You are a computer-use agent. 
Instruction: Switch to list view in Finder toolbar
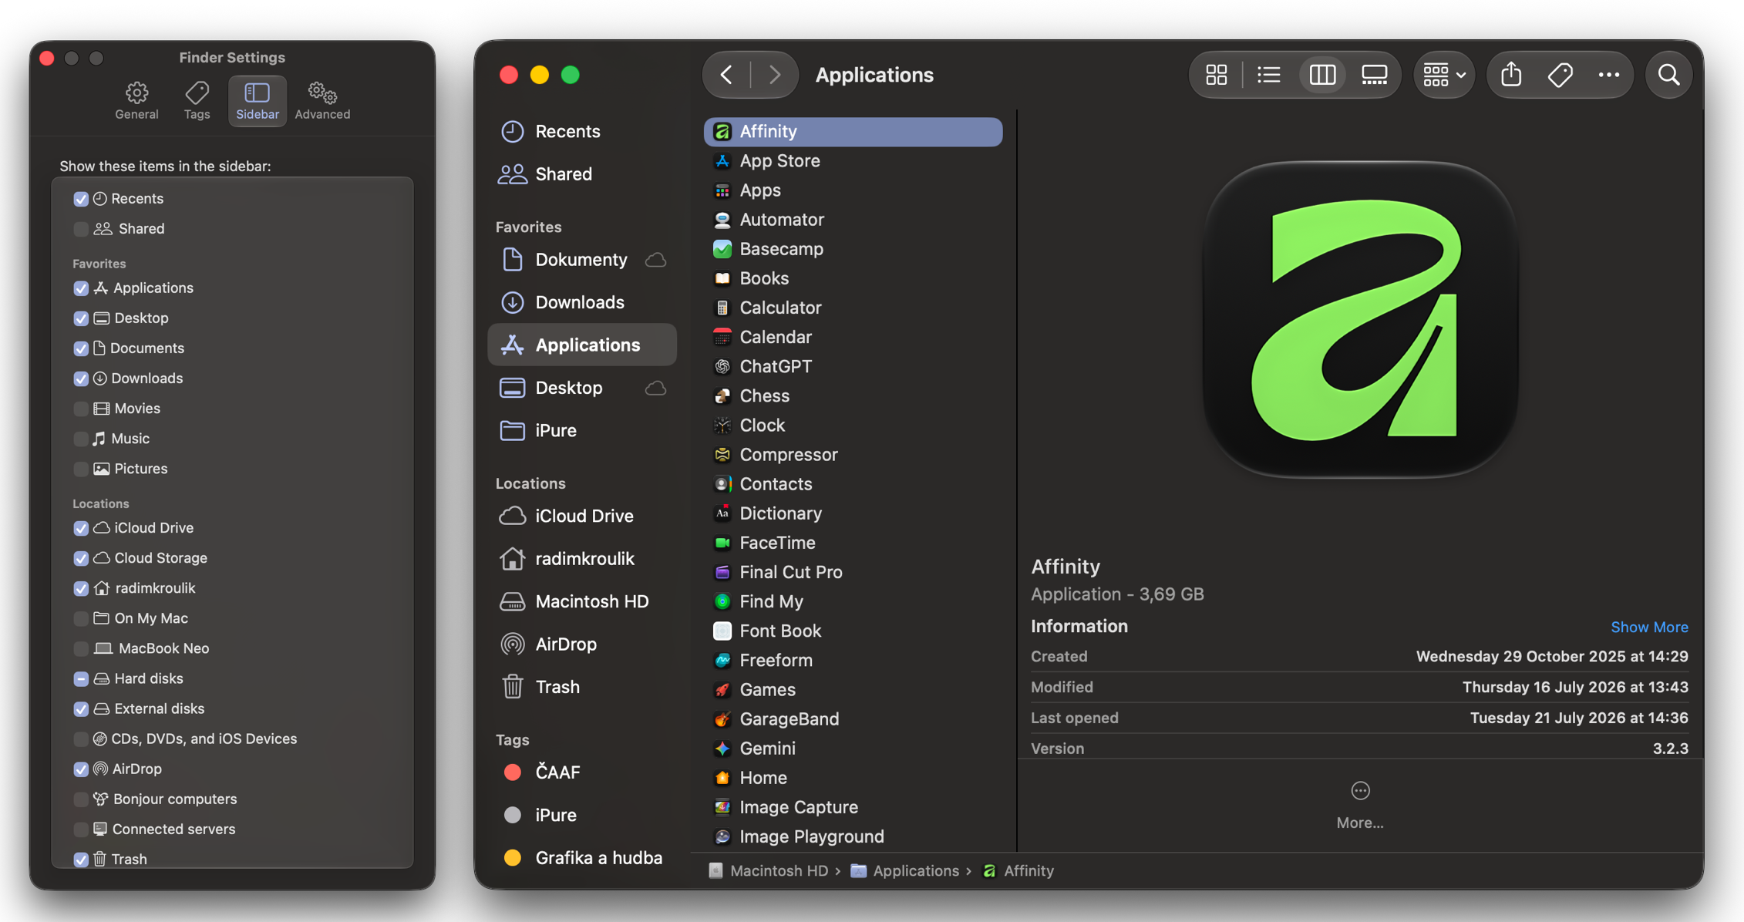1269,75
